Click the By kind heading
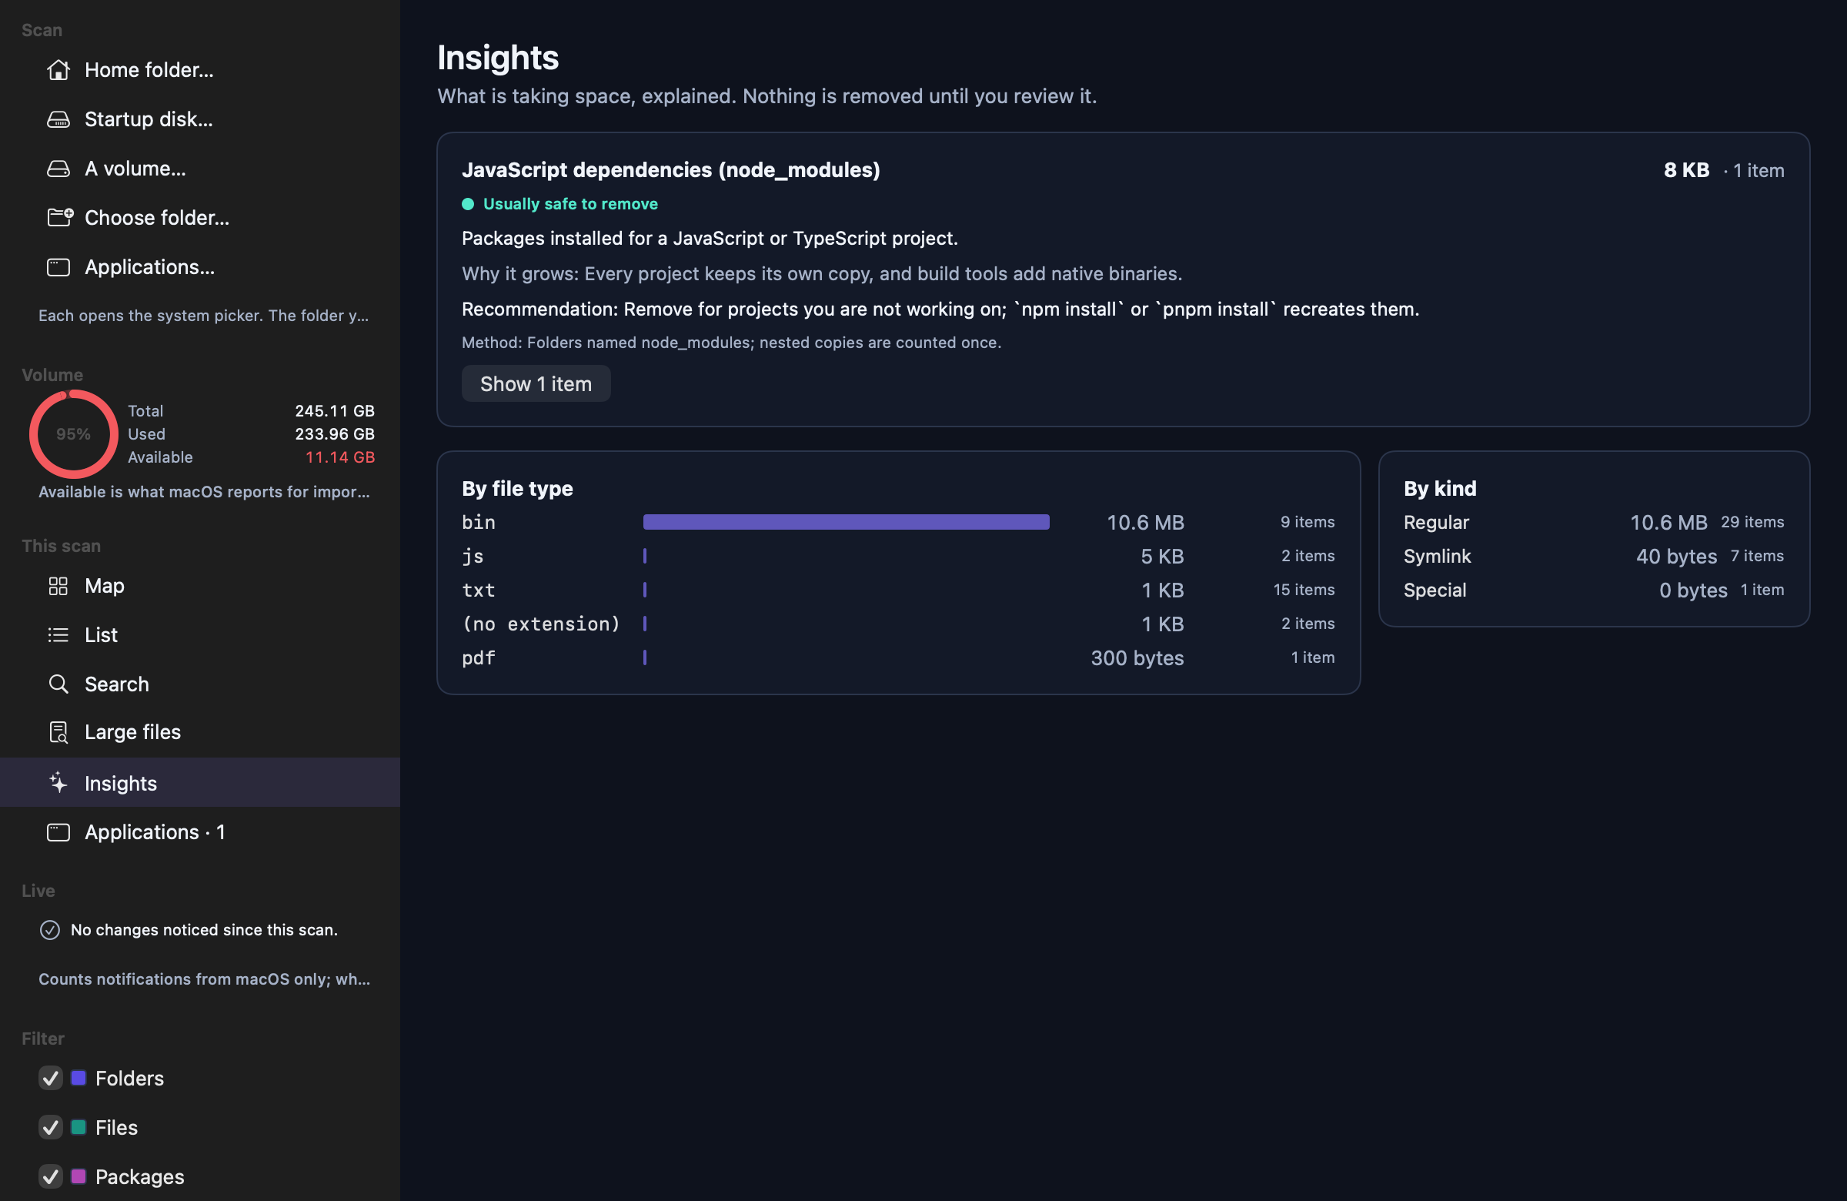This screenshot has width=1847, height=1201. [1440, 489]
